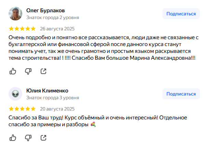Dislike Yulia Klimenko's review
This screenshot has width=214, height=146.
point(28,137)
